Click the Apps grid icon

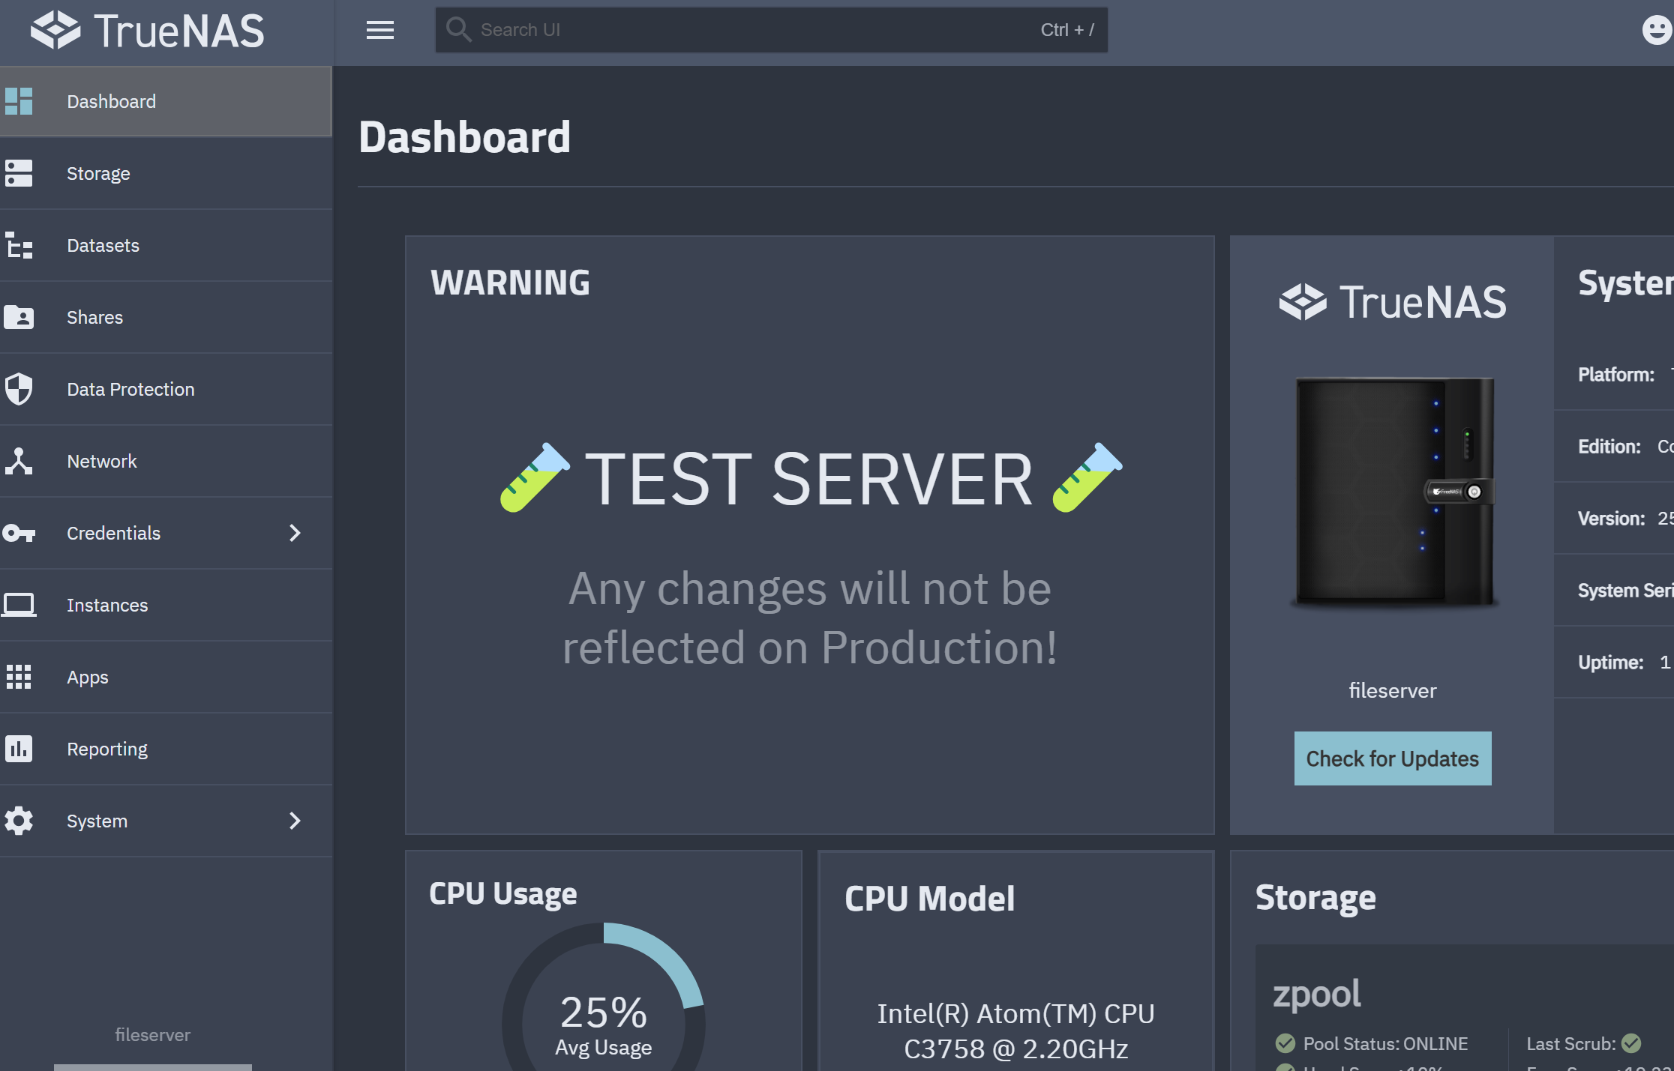point(19,677)
